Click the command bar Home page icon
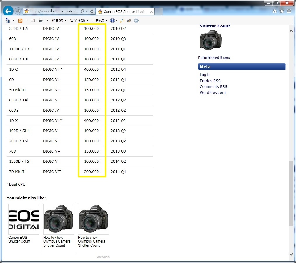This screenshot has width=296, height=263. click(8, 20)
